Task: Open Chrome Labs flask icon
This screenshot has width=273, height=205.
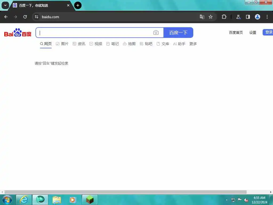Action: click(x=238, y=17)
